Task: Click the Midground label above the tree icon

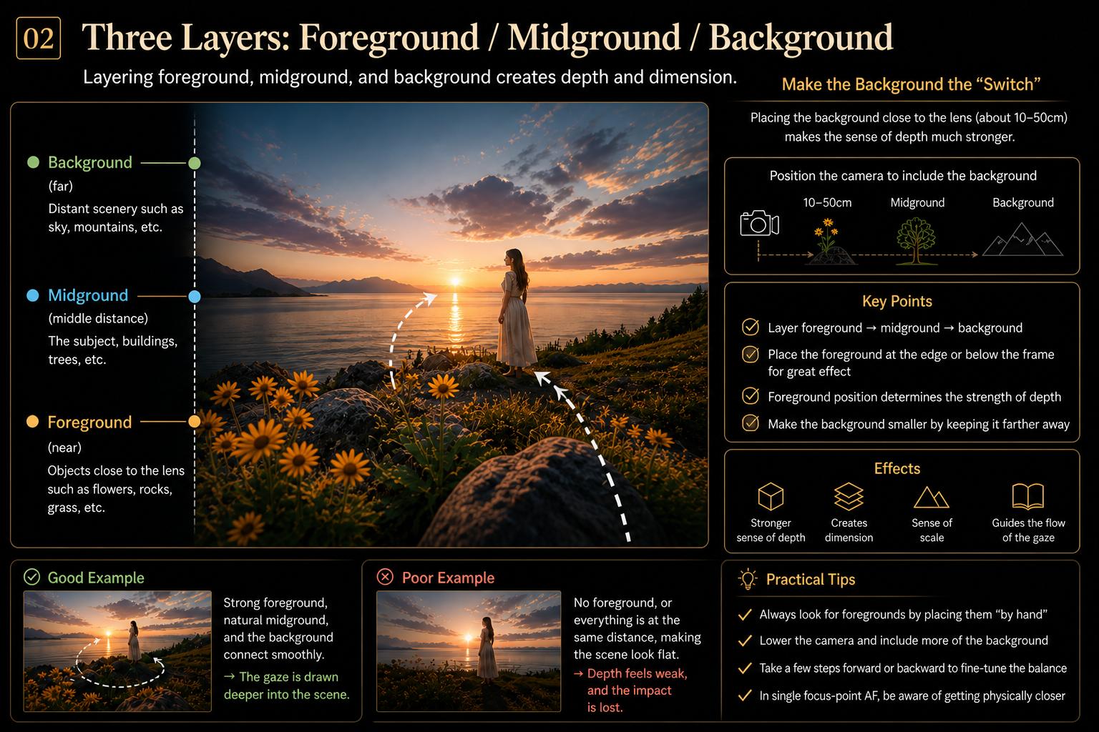Action: point(917,202)
